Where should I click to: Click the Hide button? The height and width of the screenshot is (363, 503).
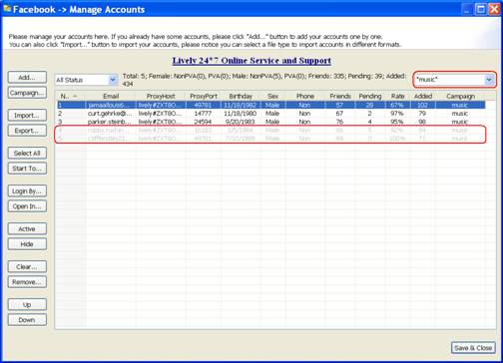(x=27, y=244)
